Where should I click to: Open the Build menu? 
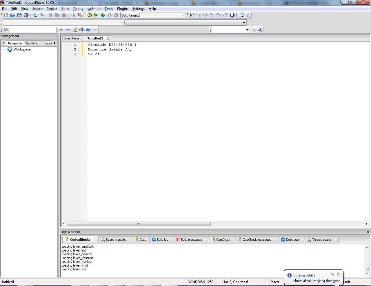click(65, 9)
